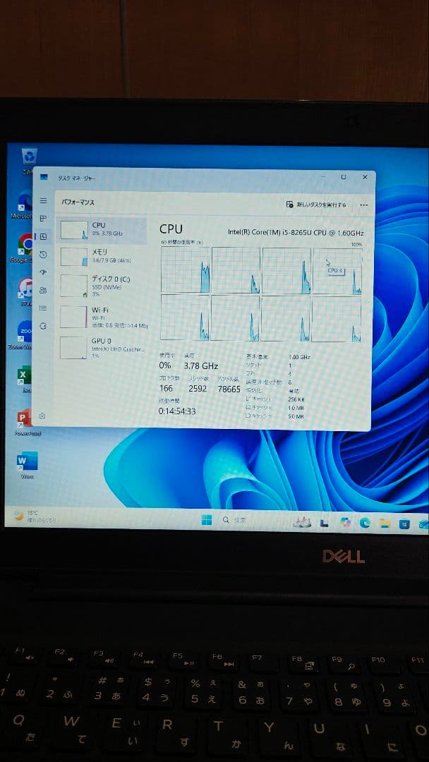Open the Excel desktop shortcut
This screenshot has height=762, width=429.
[x=24, y=378]
